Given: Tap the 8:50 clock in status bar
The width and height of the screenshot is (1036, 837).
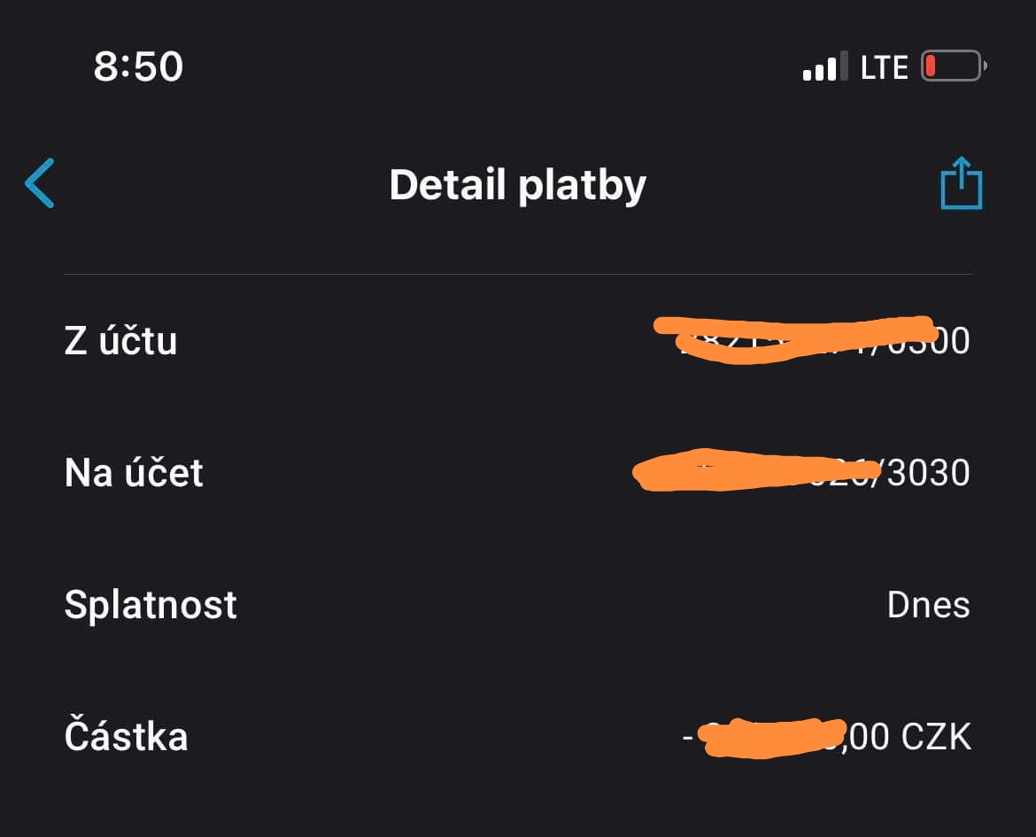Looking at the screenshot, I should [138, 67].
